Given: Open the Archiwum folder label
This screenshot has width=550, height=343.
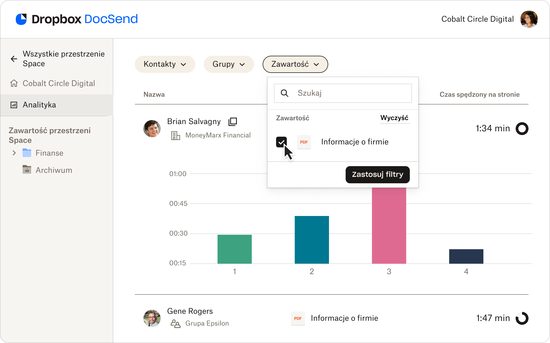Looking at the screenshot, I should tap(54, 170).
